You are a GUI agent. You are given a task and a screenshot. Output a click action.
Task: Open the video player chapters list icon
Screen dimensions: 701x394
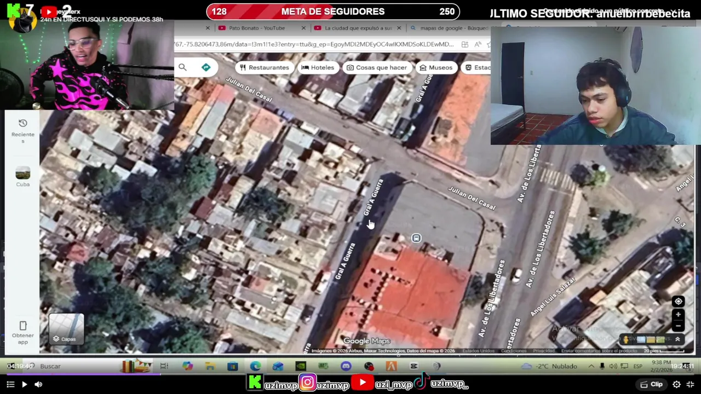[x=10, y=384]
